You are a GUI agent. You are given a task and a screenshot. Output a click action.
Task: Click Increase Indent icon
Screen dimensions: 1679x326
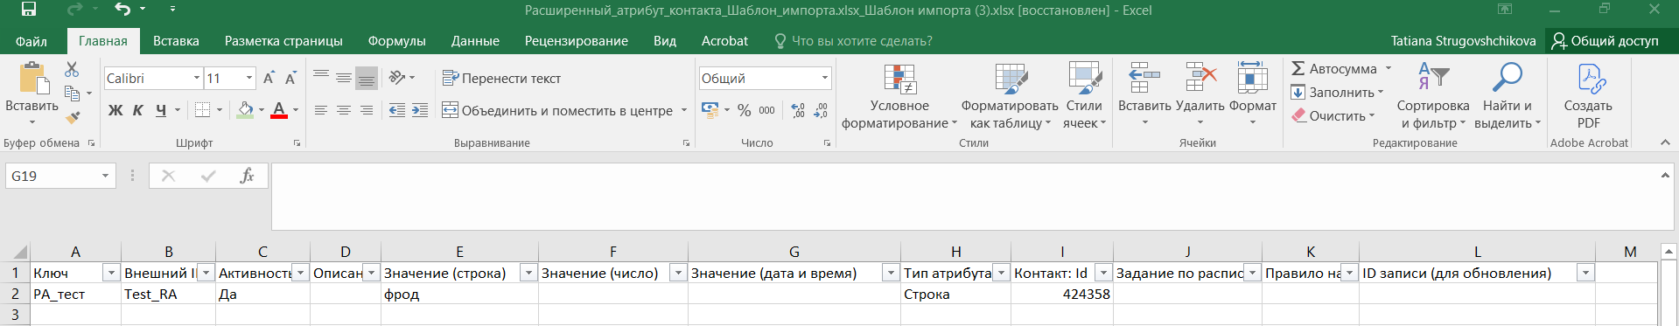(x=420, y=110)
